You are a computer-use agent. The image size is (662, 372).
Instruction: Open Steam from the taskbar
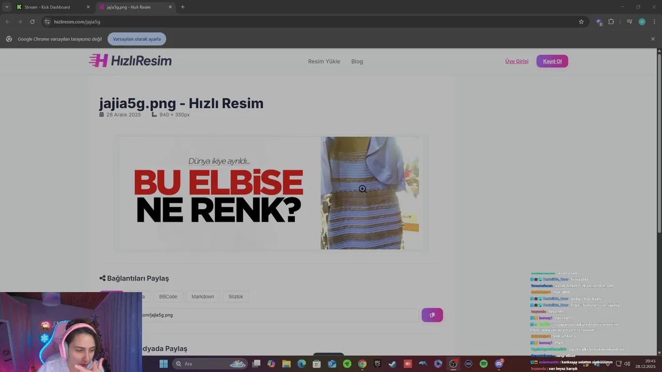point(393,364)
